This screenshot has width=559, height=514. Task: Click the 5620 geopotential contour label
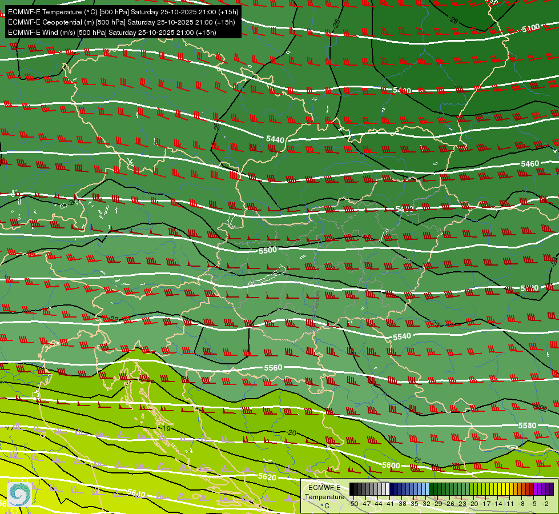point(267,477)
